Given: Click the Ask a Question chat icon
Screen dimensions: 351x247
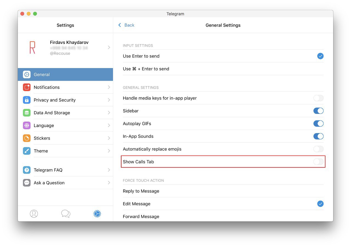Looking at the screenshot, I should 27,183.
